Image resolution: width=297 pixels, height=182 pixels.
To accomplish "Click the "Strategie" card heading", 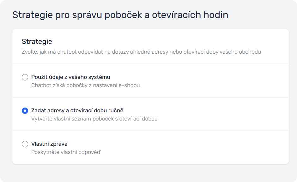I will click(37, 41).
